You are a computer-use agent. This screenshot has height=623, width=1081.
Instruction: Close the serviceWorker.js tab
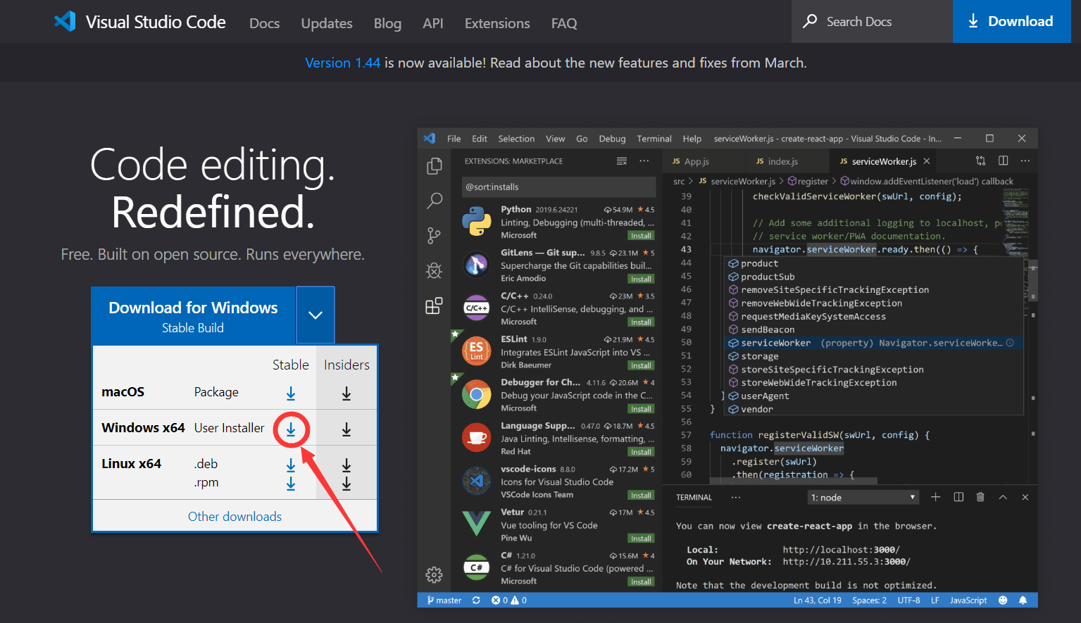pos(927,161)
